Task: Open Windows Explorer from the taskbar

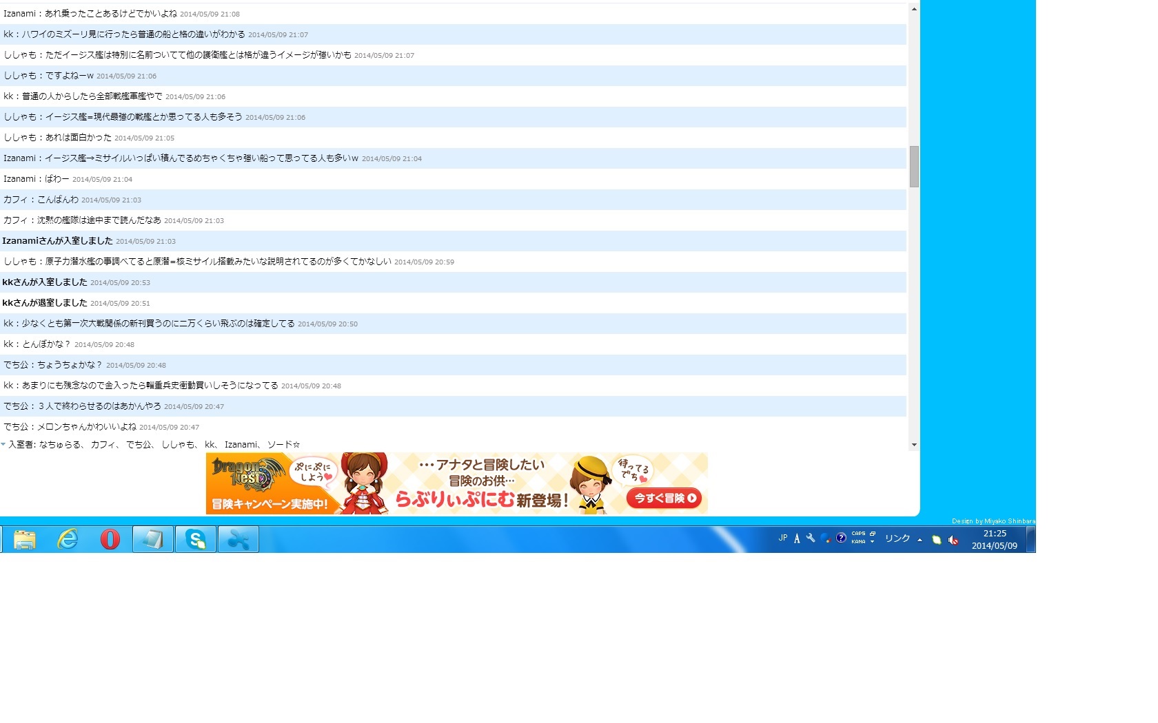Action: (25, 539)
